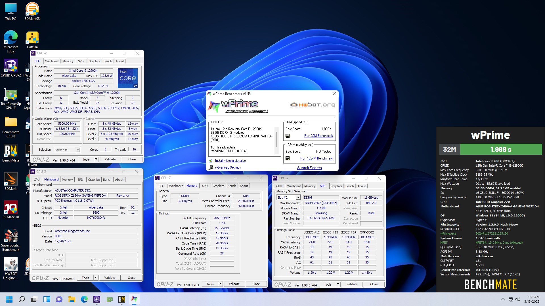Launch CPUID CPU-Z desktop shortcut

click(x=11, y=68)
